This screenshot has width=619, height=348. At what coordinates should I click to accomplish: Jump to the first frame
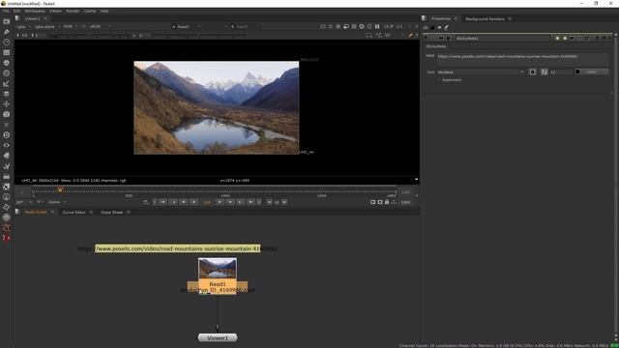click(x=162, y=202)
